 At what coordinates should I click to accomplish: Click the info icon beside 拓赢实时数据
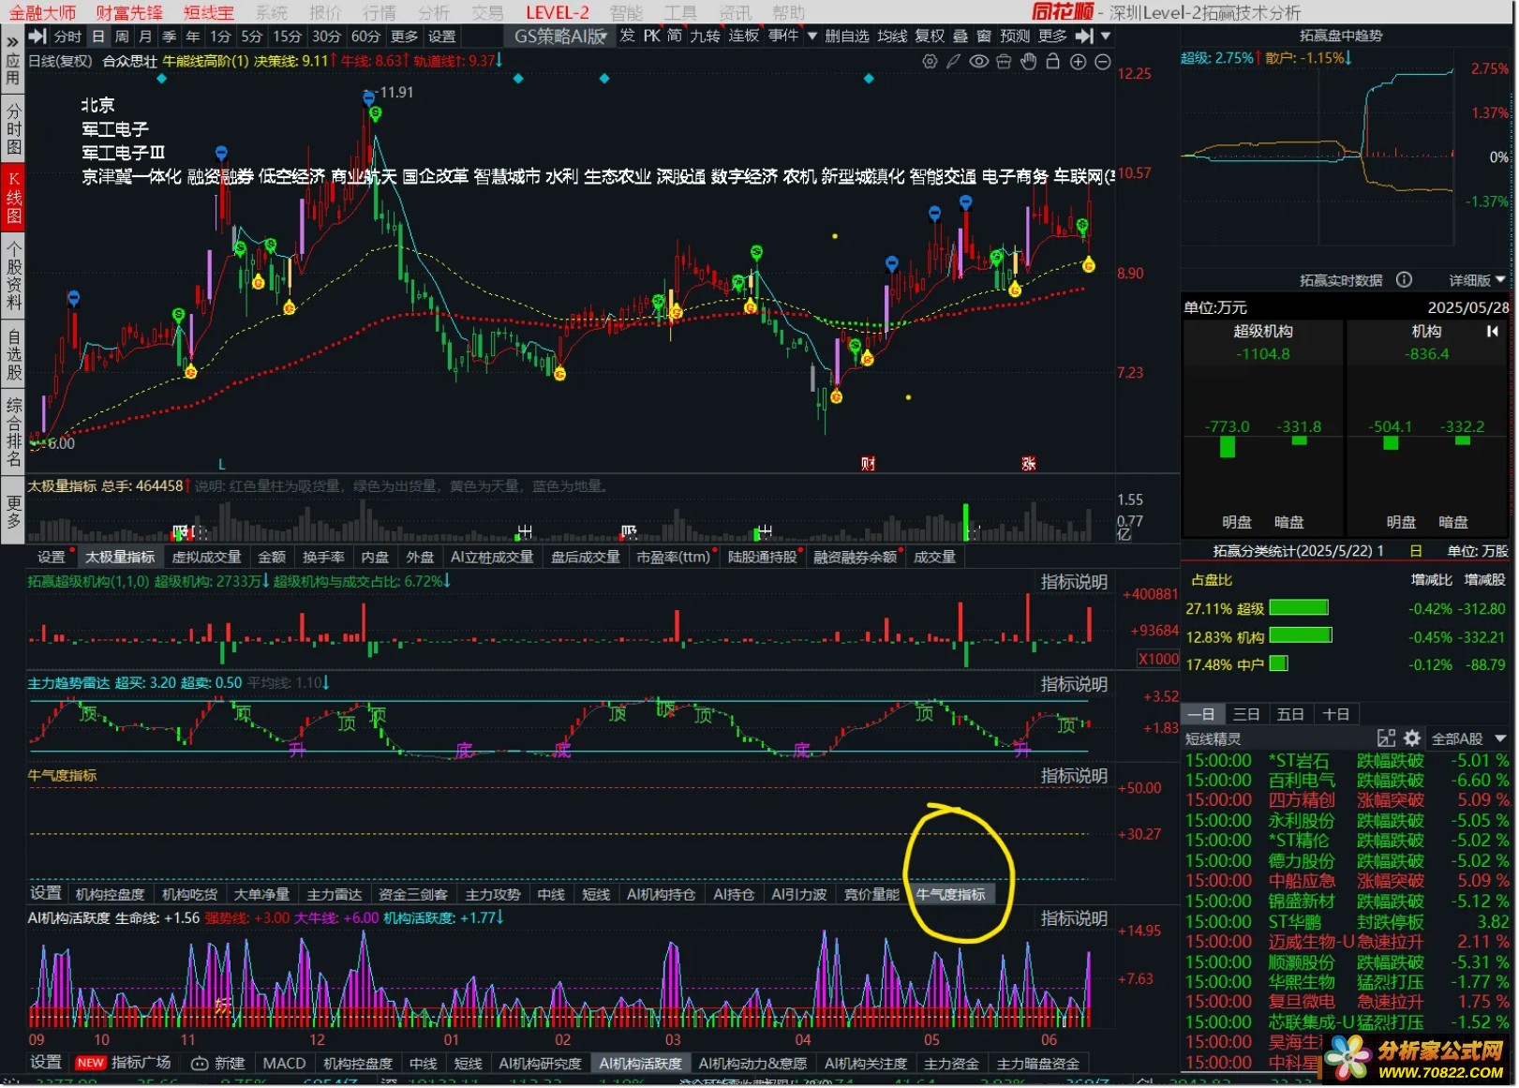click(x=1404, y=279)
